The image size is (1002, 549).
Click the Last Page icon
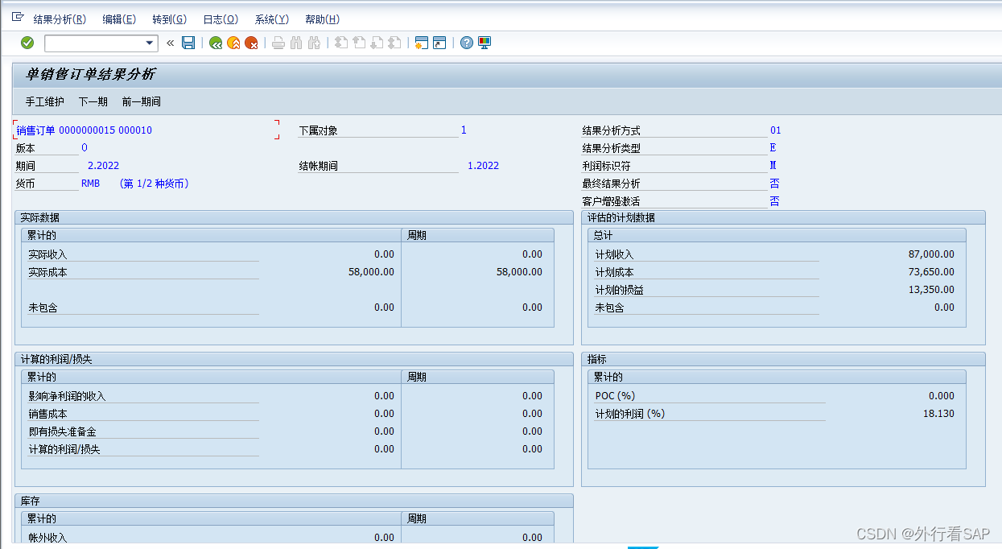(x=394, y=43)
